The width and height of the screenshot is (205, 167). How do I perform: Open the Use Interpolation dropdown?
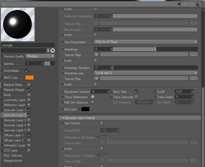click(146, 42)
